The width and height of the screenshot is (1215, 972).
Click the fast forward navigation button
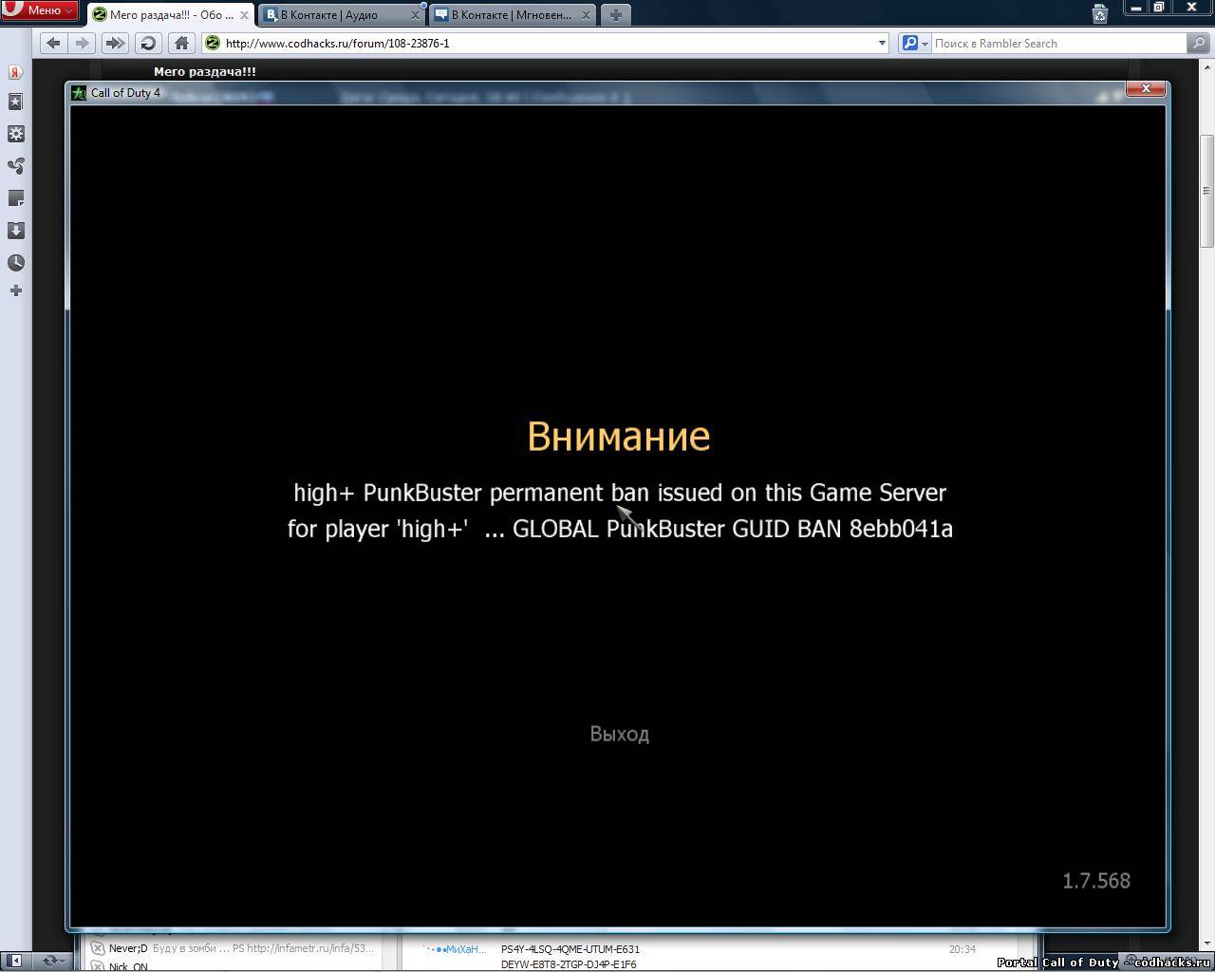[x=115, y=43]
